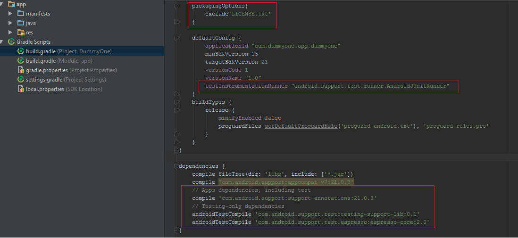The image size is (518, 238).
Task: Open local.properties (SDK Location)
Action: point(64,89)
